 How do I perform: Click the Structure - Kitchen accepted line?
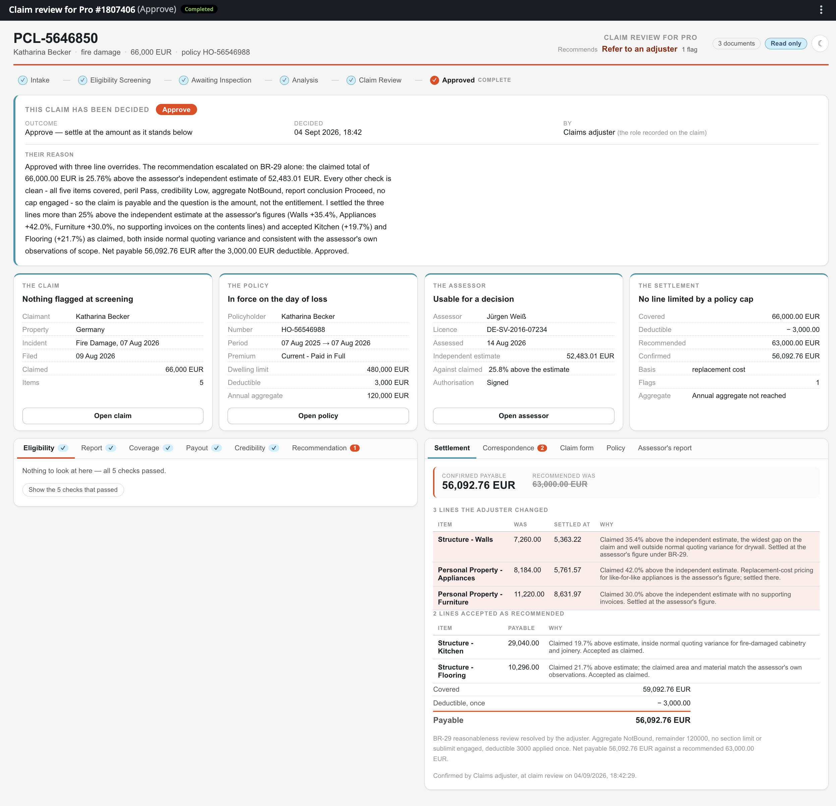pos(626,647)
